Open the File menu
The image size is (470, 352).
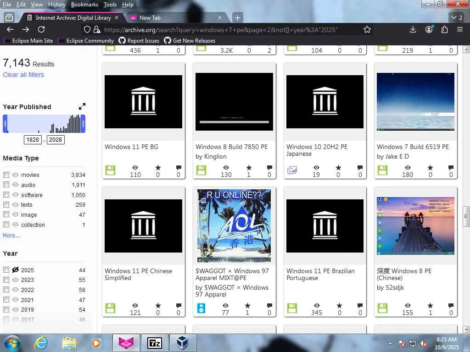click(x=6, y=5)
